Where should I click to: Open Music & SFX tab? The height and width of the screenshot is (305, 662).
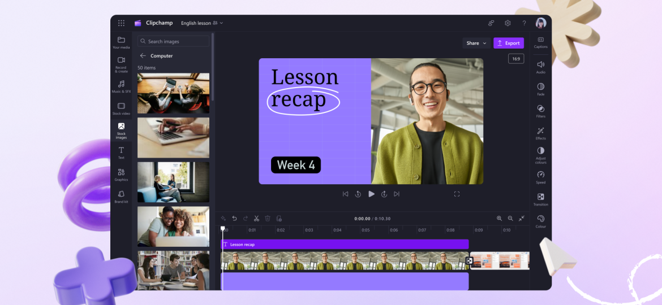point(121,87)
